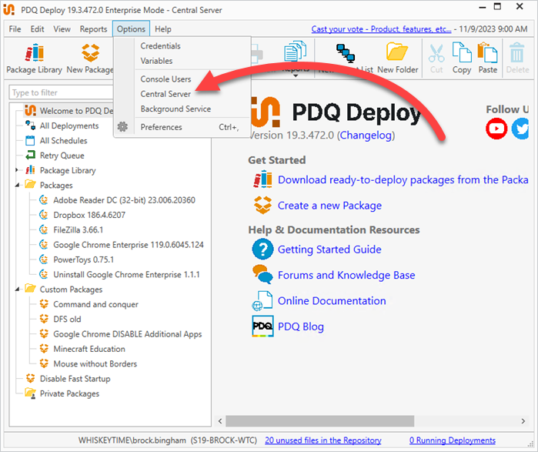Open the Cast your vote link

coord(381,29)
